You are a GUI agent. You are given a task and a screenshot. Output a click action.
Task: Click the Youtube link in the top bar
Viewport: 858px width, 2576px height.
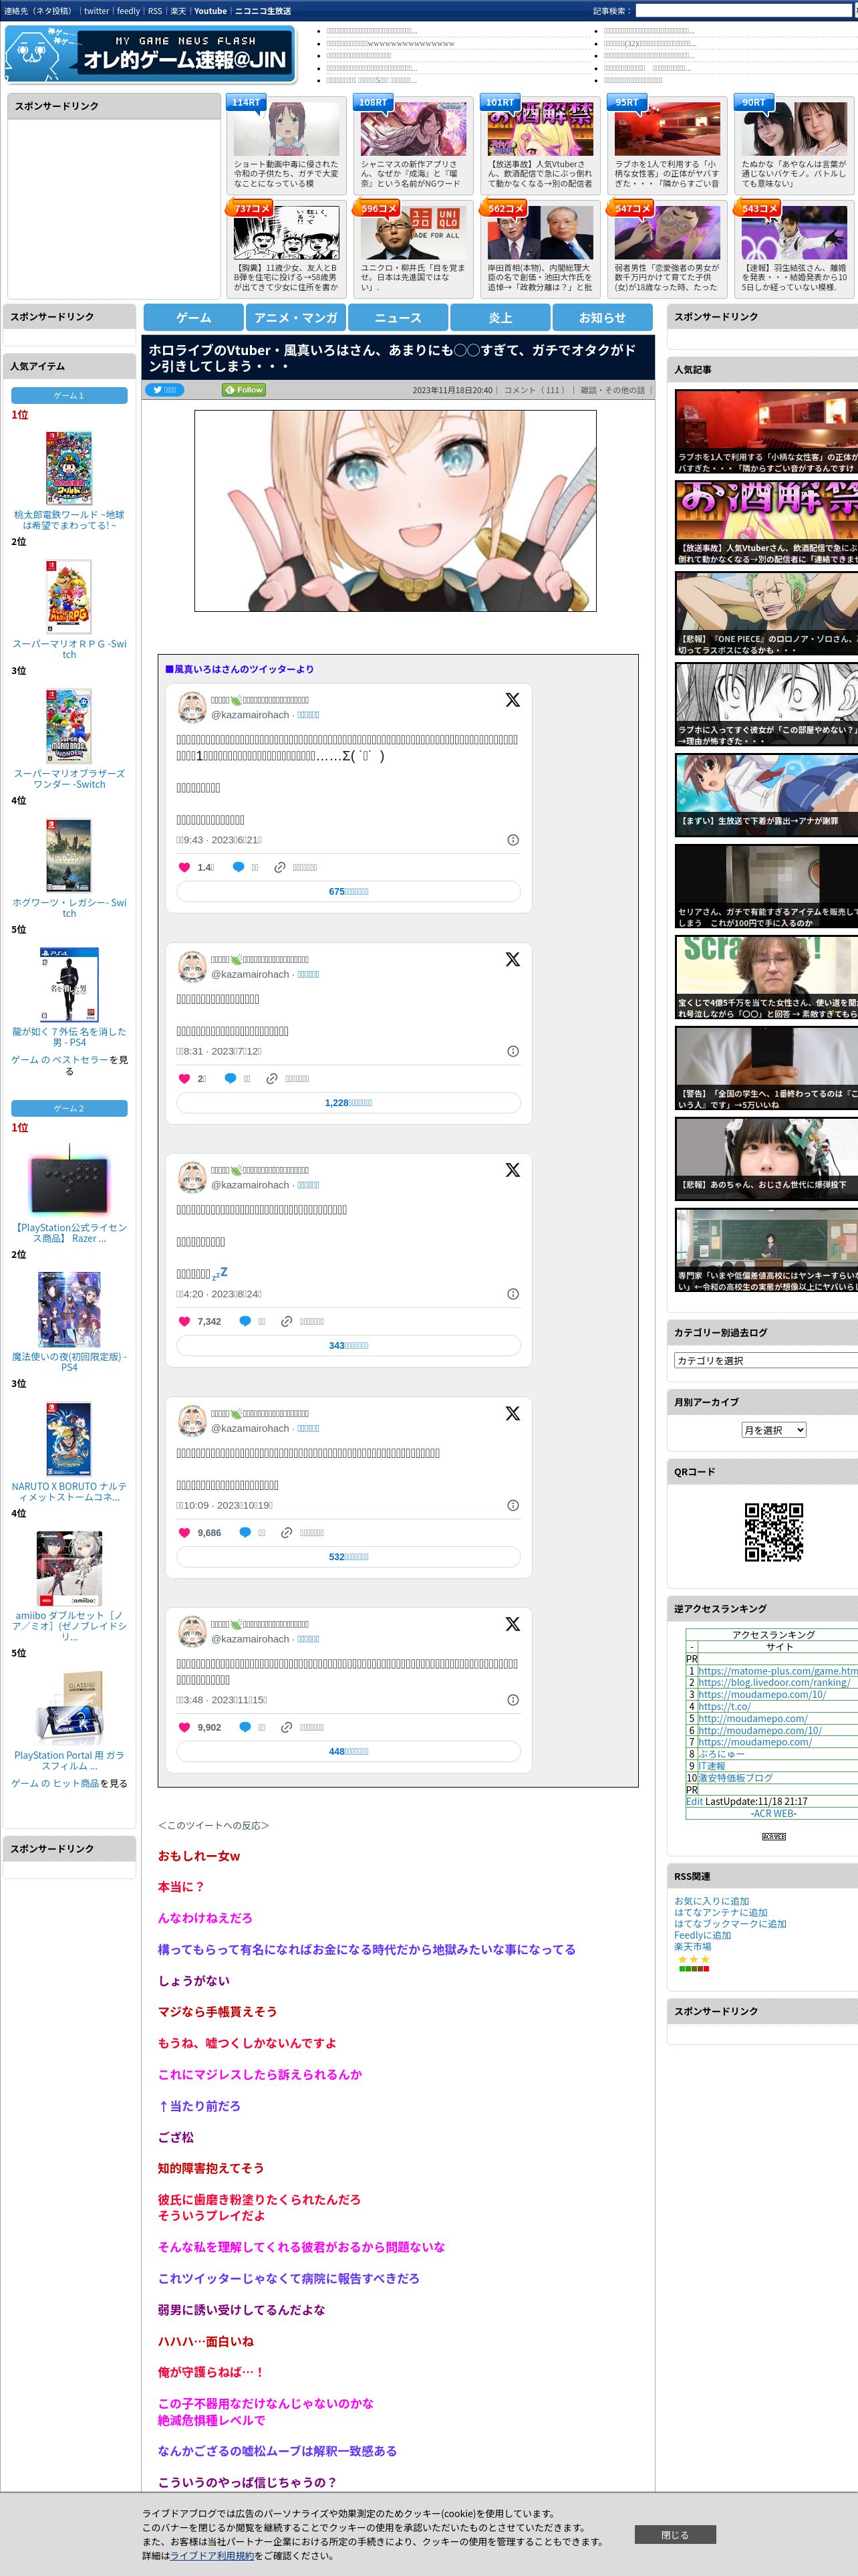pyautogui.click(x=210, y=11)
